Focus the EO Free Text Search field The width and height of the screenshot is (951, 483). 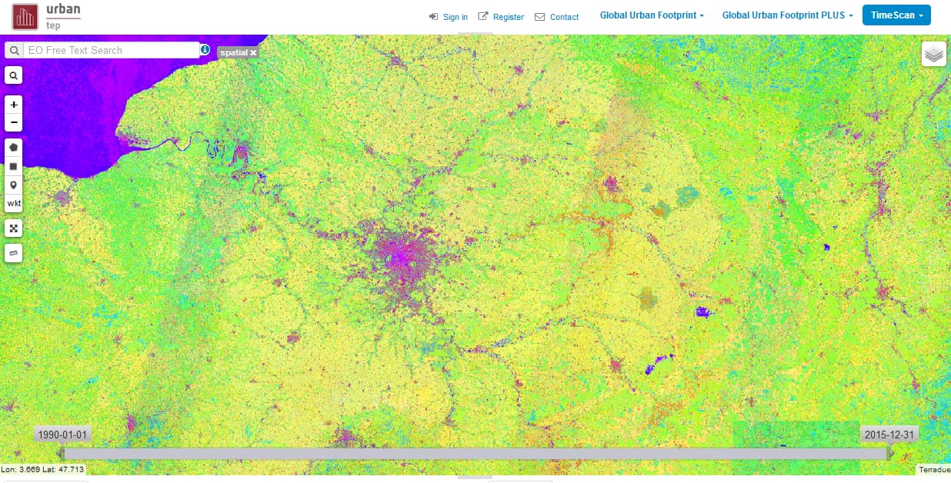tap(111, 50)
